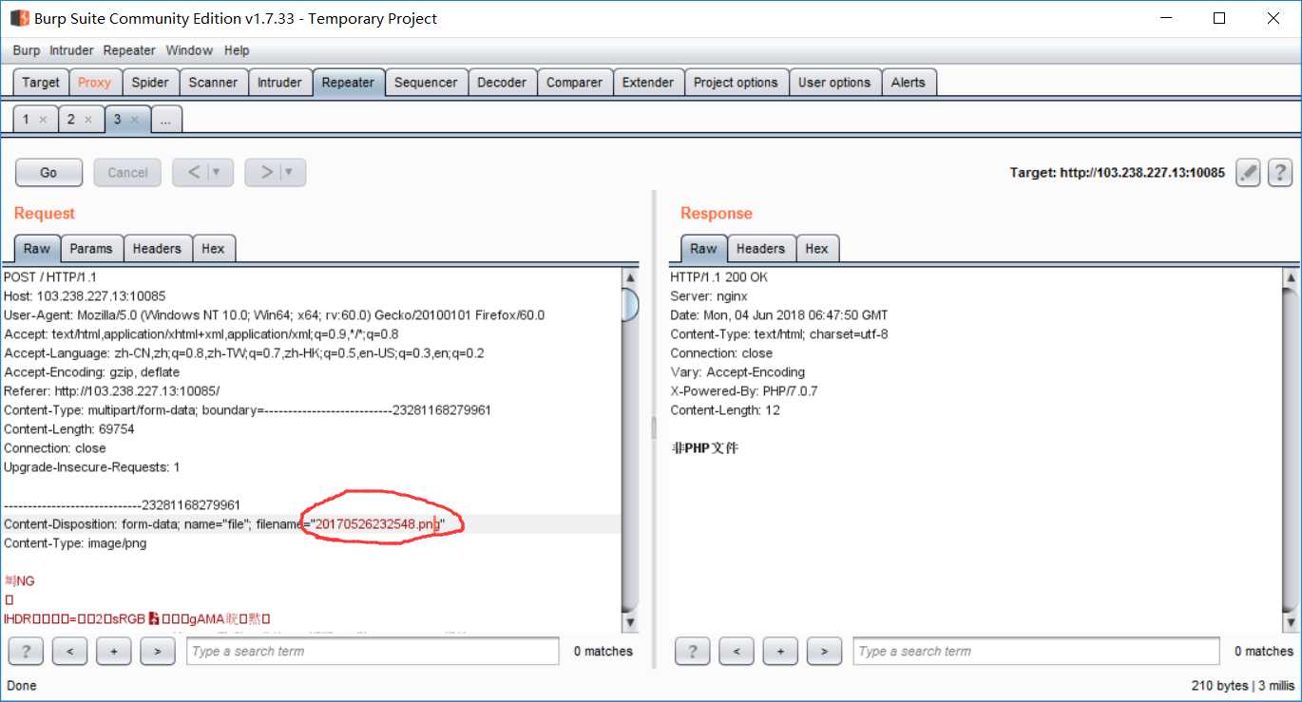The width and height of the screenshot is (1302, 702).
Task: Go forward to next request in history
Action: pyautogui.click(x=267, y=172)
